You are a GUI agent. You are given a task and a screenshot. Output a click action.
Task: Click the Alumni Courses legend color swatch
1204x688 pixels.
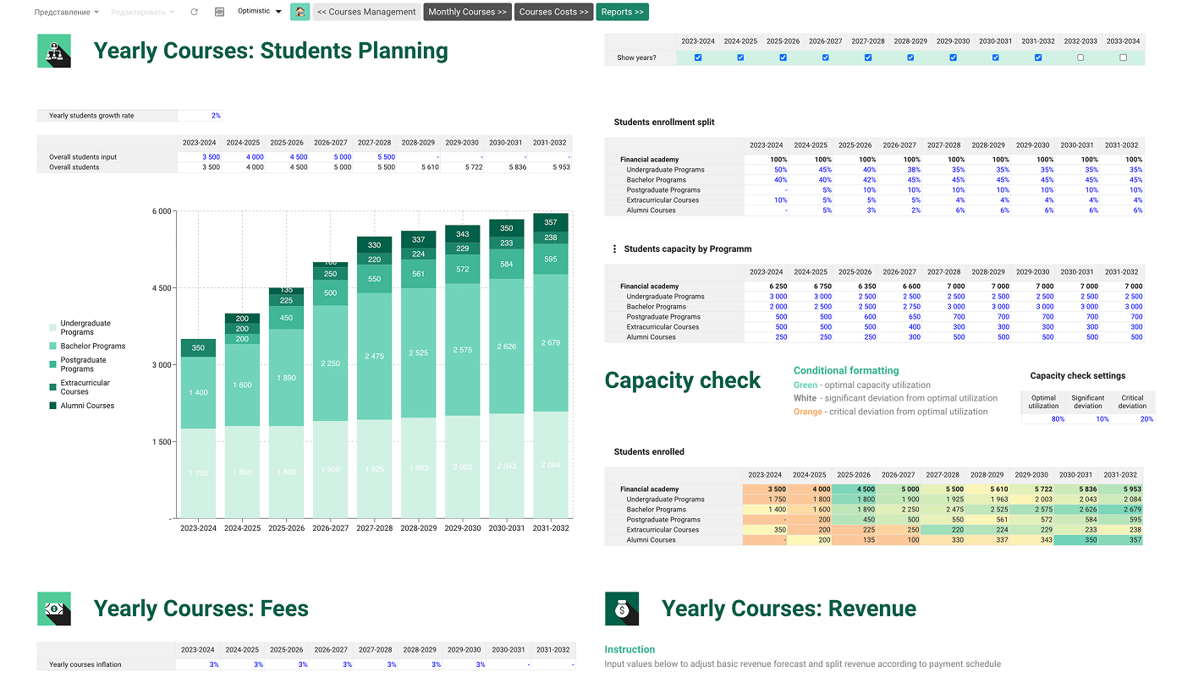click(53, 406)
